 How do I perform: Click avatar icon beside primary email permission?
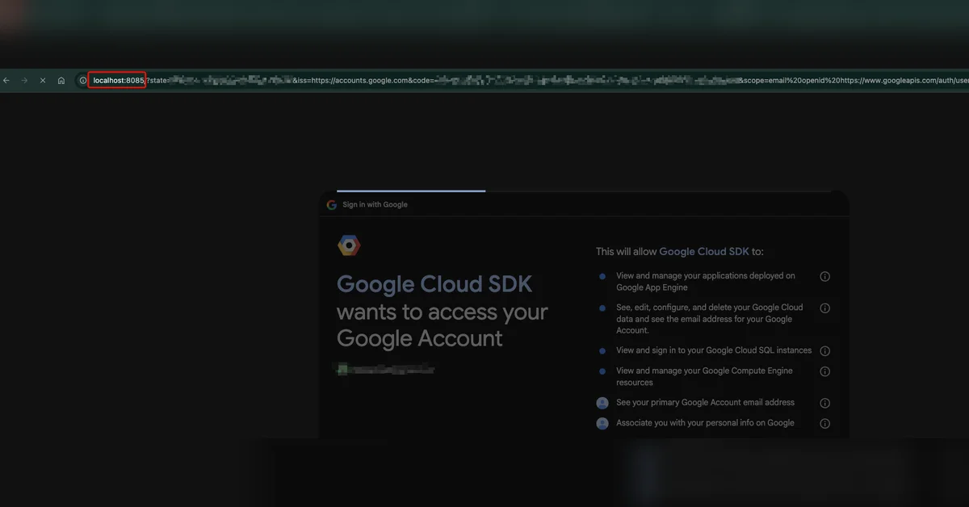pos(602,403)
